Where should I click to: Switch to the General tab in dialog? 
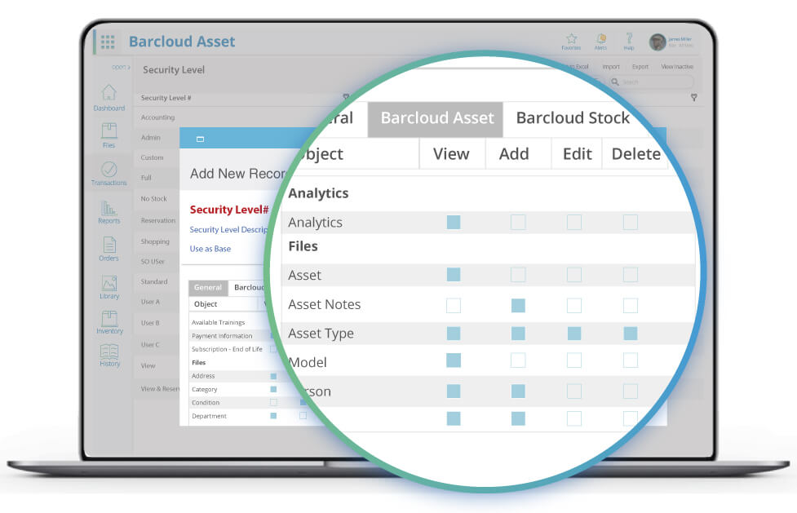[208, 288]
